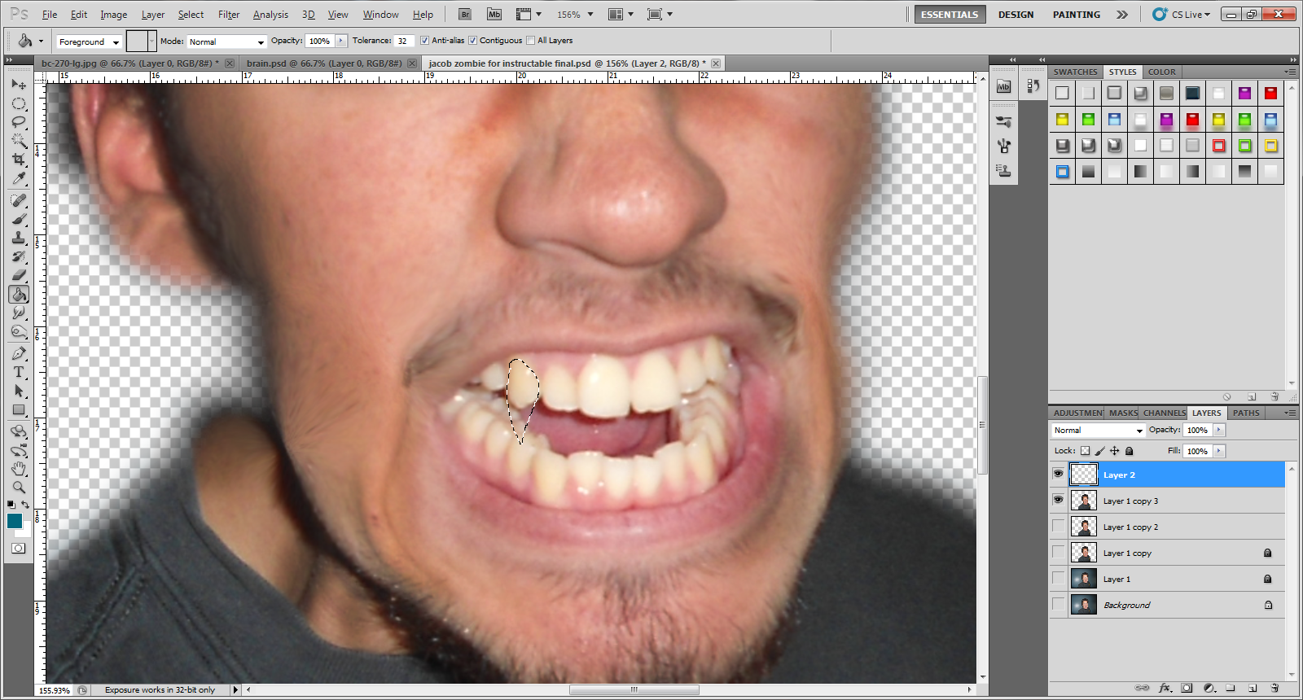Select the Smudge tool in the toolbox
The width and height of the screenshot is (1303, 700).
[19, 313]
